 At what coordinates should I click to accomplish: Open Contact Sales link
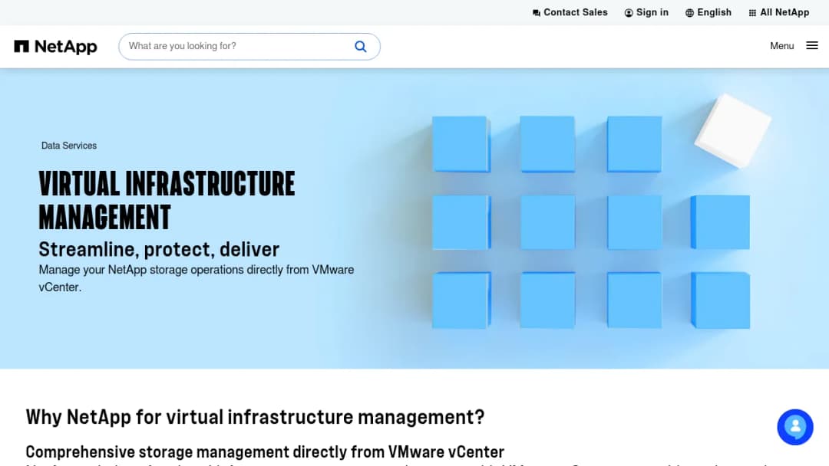[x=570, y=13]
